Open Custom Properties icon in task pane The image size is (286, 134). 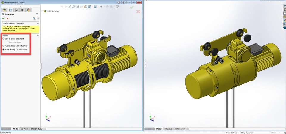[285, 24]
